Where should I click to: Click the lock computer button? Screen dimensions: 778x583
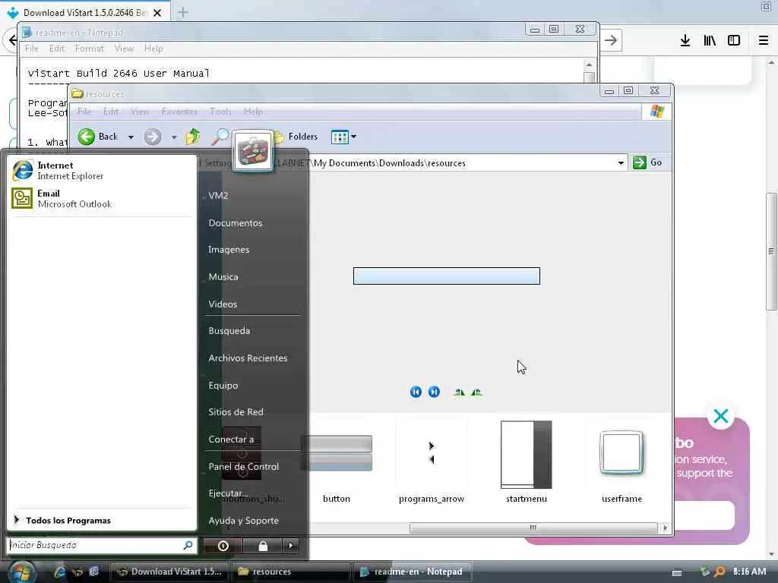click(x=262, y=546)
